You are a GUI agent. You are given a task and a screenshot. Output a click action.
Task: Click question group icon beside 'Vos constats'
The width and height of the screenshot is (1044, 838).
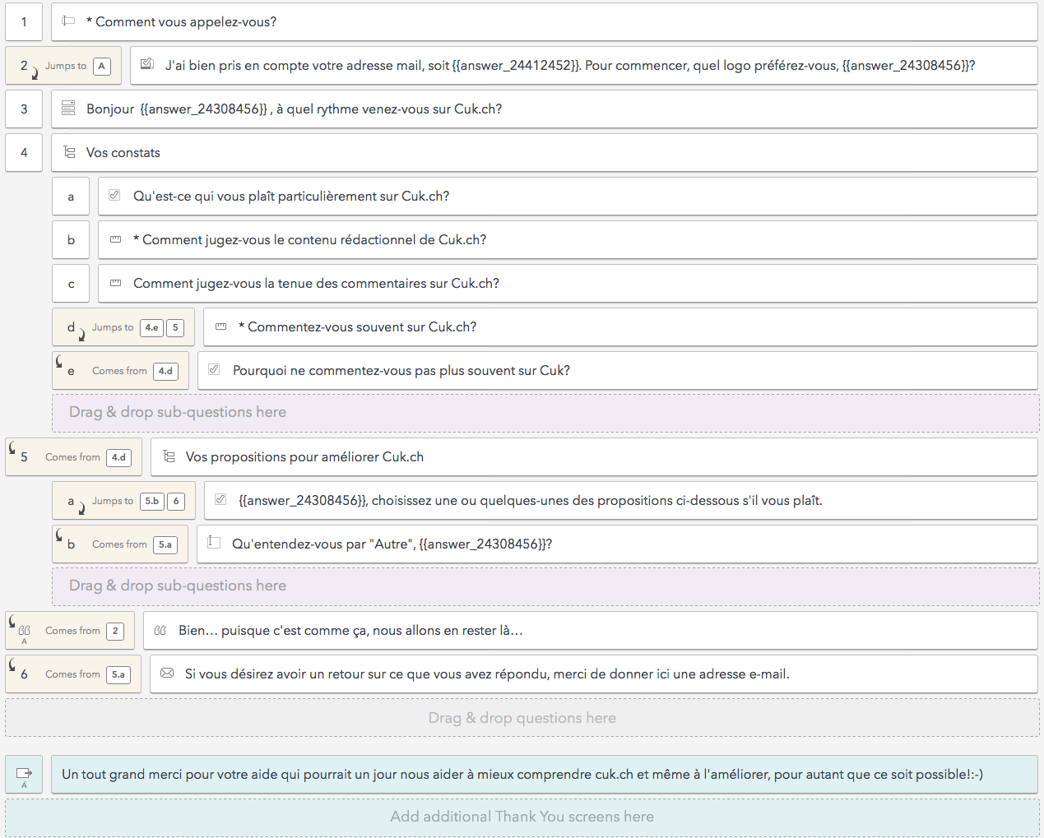tap(69, 152)
